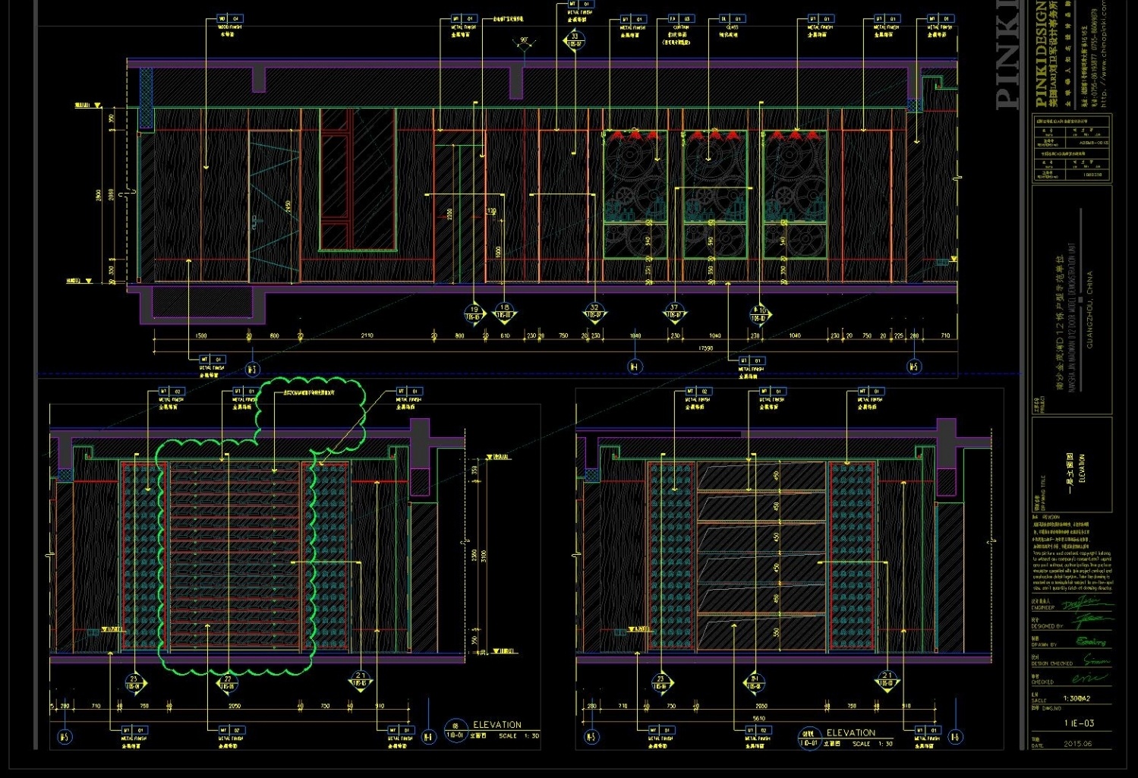The height and width of the screenshot is (778, 1138).
Task: Select the ENGINEER label in title block
Action: point(1042,608)
